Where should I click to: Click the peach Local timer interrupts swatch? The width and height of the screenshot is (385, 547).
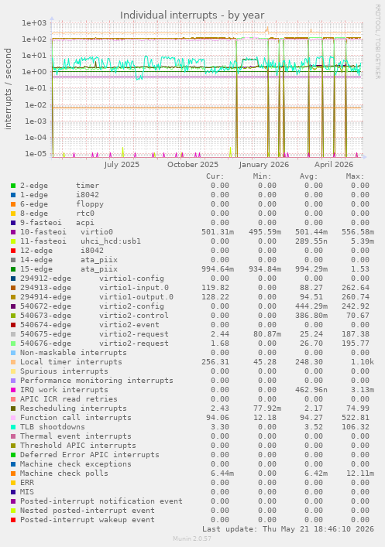[13, 362]
